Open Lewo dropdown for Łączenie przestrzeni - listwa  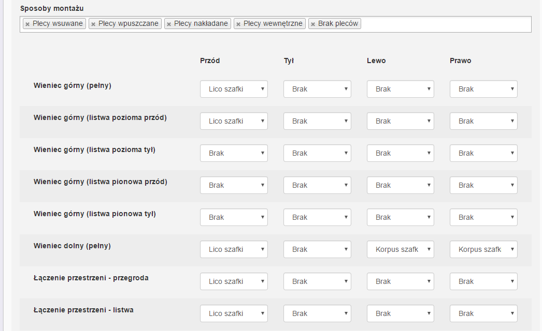[x=401, y=313]
